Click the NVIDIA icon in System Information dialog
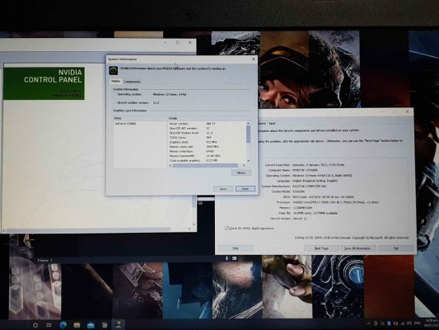 (x=113, y=70)
